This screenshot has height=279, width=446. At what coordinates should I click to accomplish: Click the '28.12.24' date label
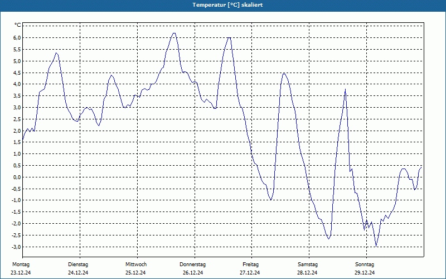(307, 273)
